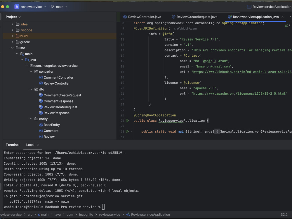This screenshot has height=219, width=292.
Task: Expand the .vscode folder
Action: [x=12, y=30]
